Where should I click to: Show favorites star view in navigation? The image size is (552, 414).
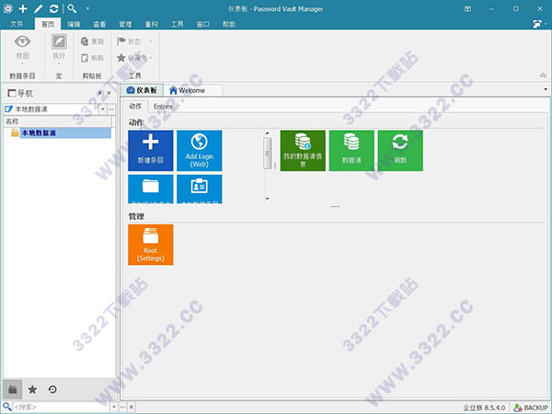(32, 389)
